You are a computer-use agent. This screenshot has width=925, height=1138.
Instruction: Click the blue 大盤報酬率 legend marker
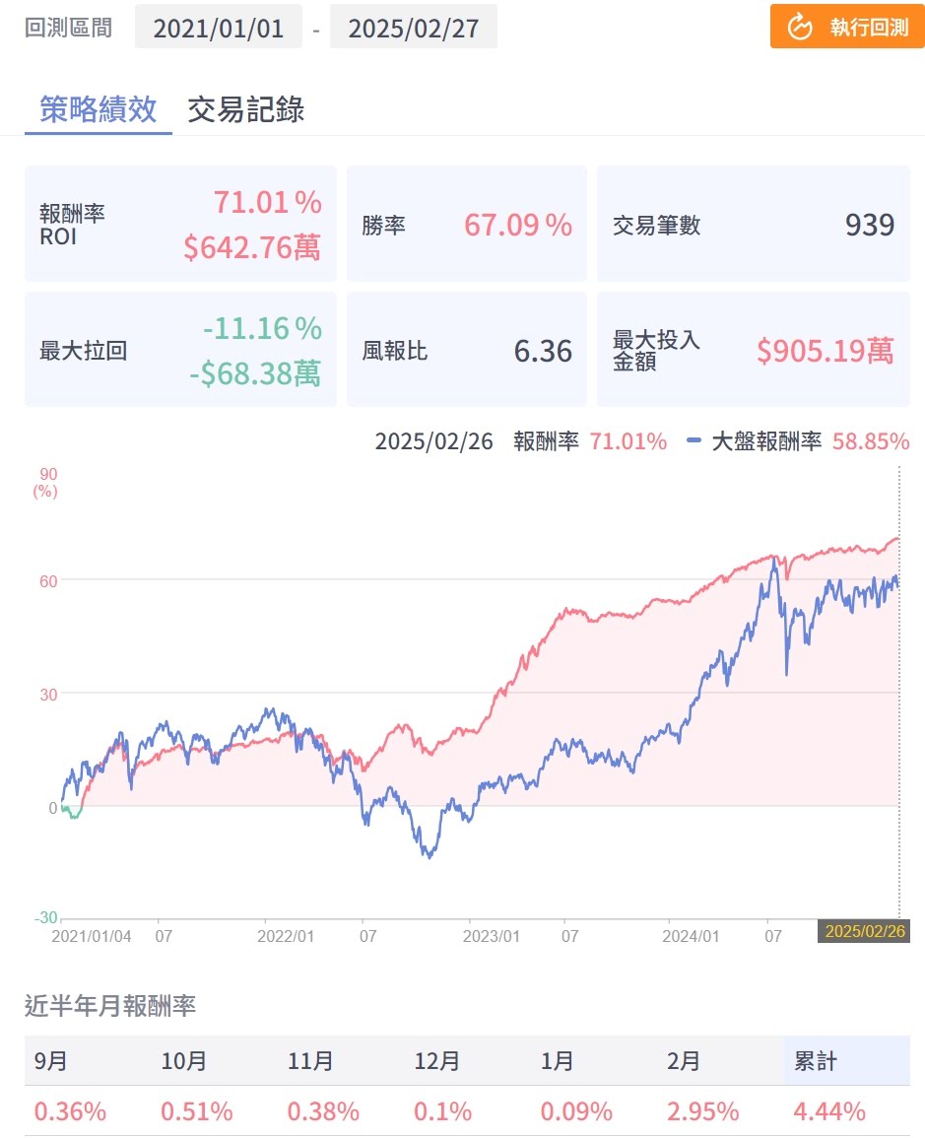click(694, 441)
